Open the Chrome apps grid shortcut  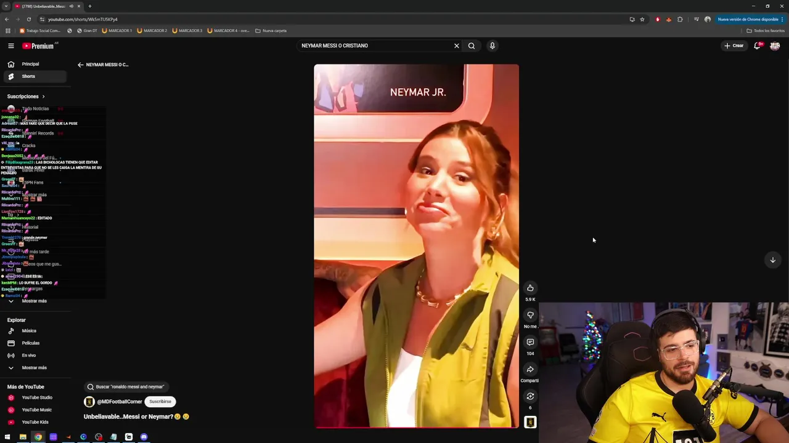point(7,31)
